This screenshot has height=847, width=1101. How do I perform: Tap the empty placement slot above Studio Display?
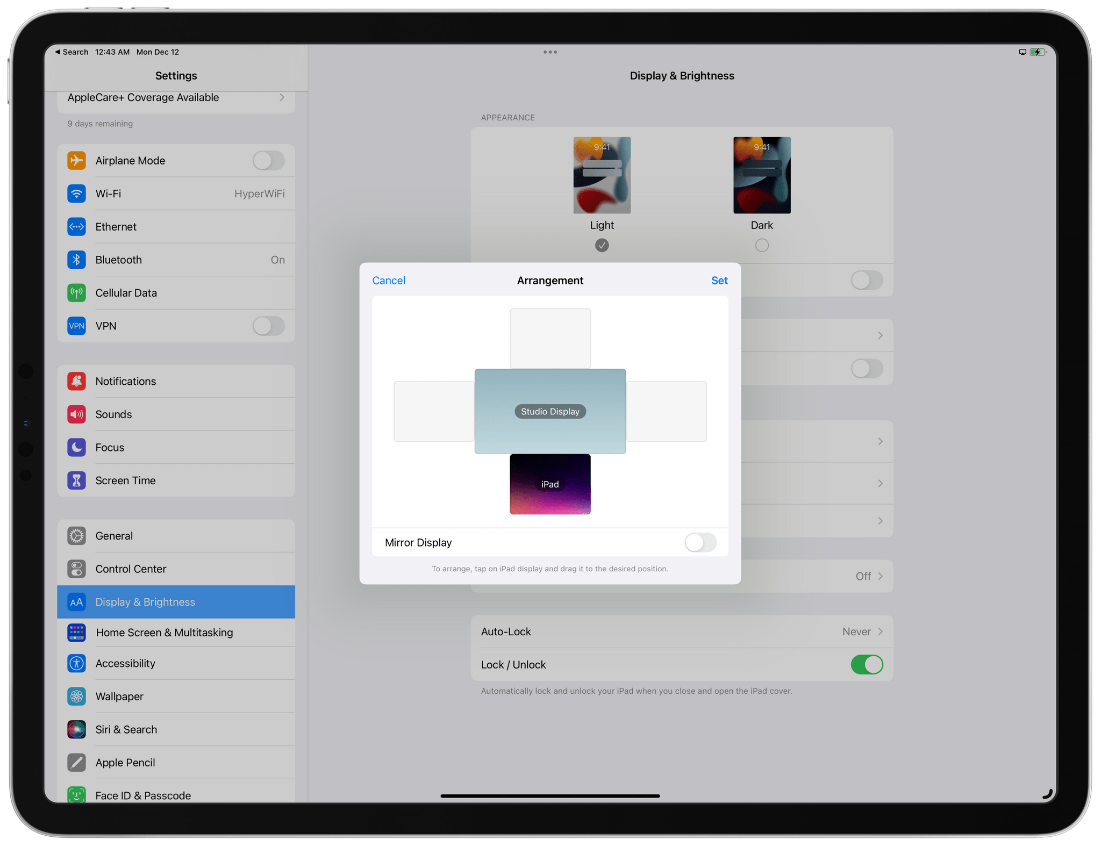(x=550, y=339)
